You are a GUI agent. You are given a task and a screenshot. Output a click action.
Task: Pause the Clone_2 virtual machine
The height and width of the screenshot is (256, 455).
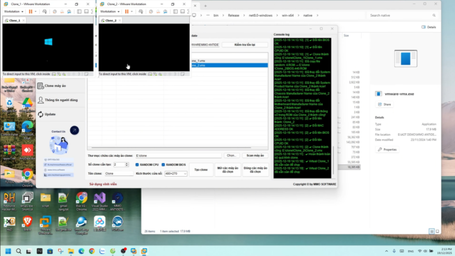(x=127, y=12)
